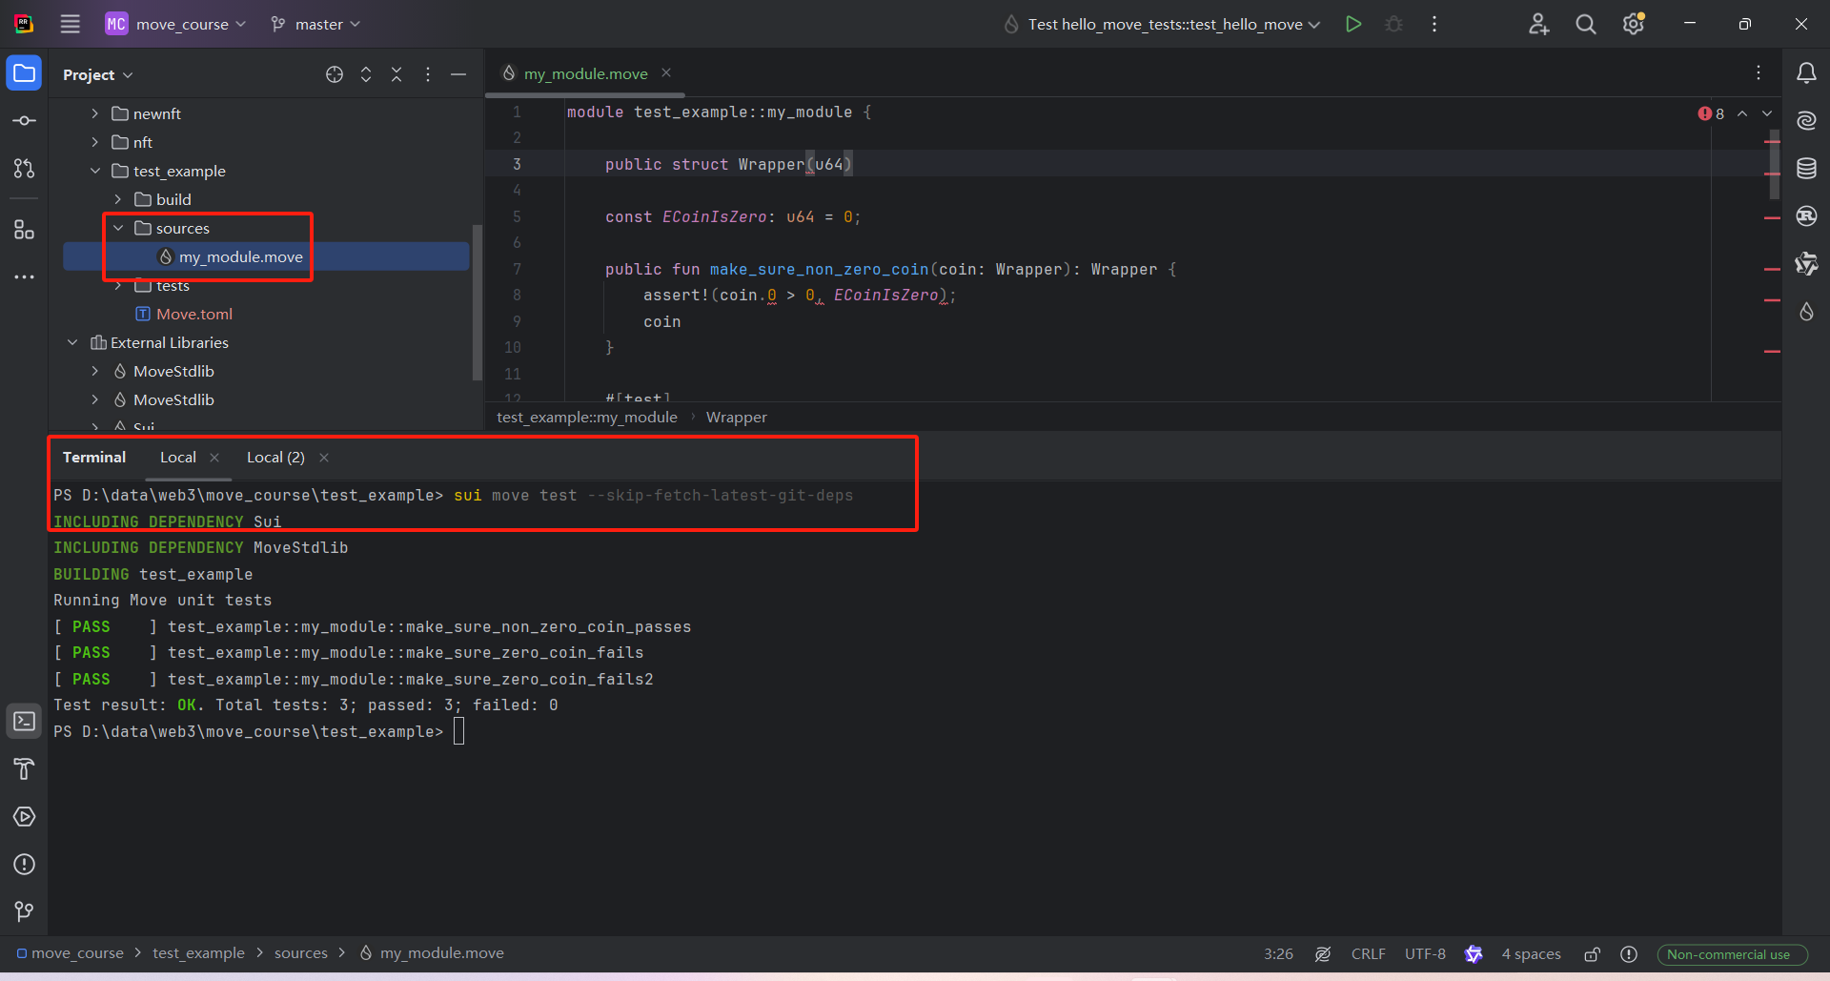
Task: Run the test_hello_move configuration
Action: 1353,24
